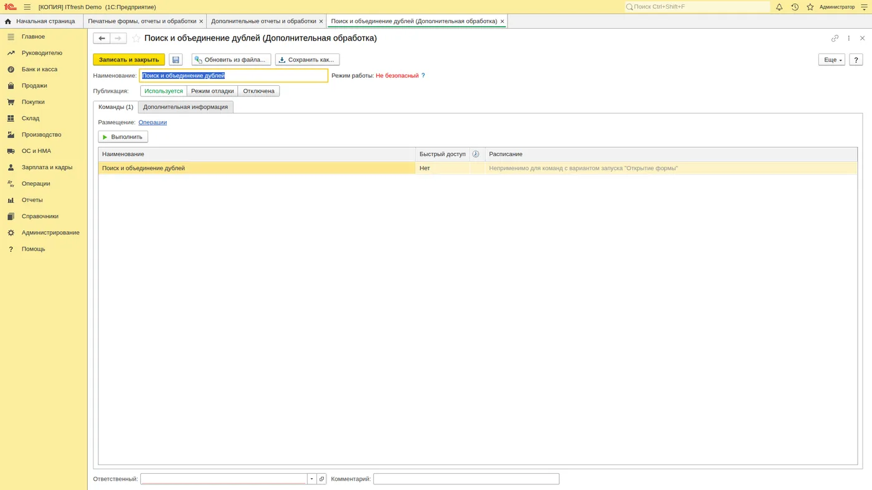Open the Руководителю section
Image resolution: width=872 pixels, height=490 pixels.
point(42,53)
